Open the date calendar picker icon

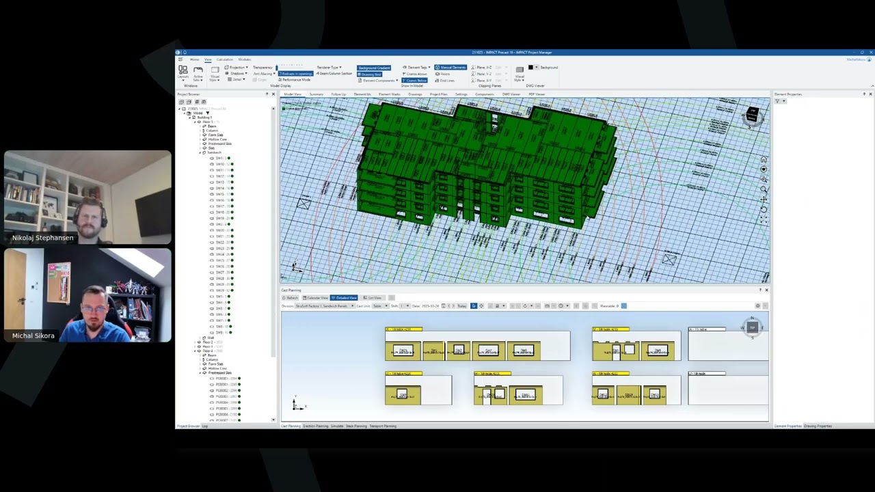tap(444, 306)
